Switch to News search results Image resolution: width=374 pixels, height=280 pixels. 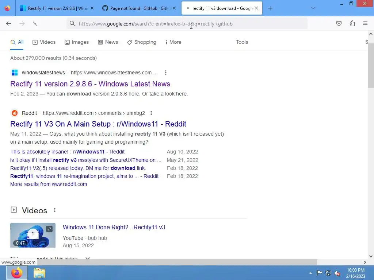108,42
